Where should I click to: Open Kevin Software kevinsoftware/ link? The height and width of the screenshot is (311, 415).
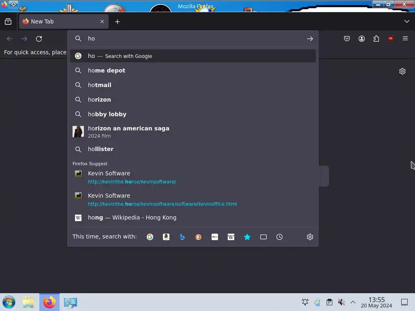pos(193,177)
